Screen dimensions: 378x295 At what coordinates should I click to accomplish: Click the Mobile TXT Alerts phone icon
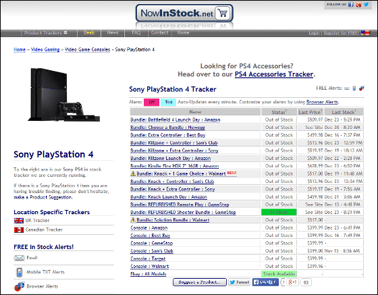[20, 272]
